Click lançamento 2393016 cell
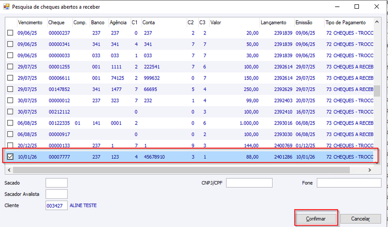The width and height of the screenshot is (388, 227). [283, 123]
